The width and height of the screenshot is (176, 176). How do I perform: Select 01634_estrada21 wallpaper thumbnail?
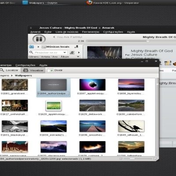pyautogui.click(x=54, y=126)
